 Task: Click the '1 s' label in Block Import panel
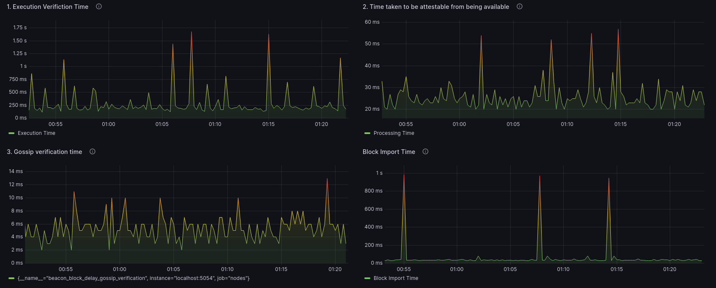tap(379, 173)
